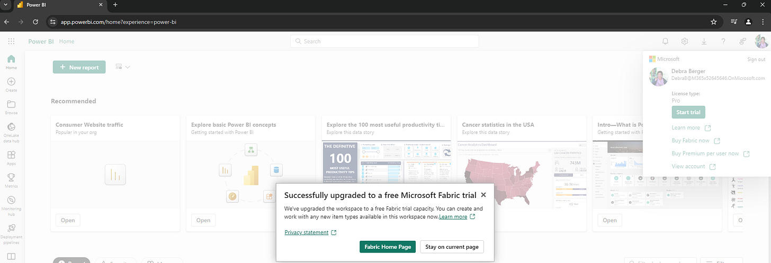The height and width of the screenshot is (263, 771).
Task: Click the browser reload button
Action: [x=35, y=22]
